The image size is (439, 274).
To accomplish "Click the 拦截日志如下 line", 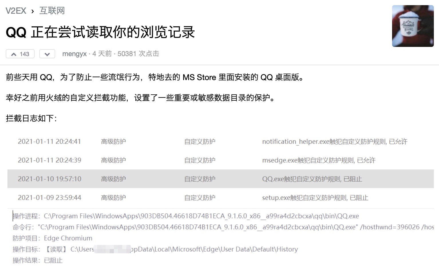I will tap(31, 118).
